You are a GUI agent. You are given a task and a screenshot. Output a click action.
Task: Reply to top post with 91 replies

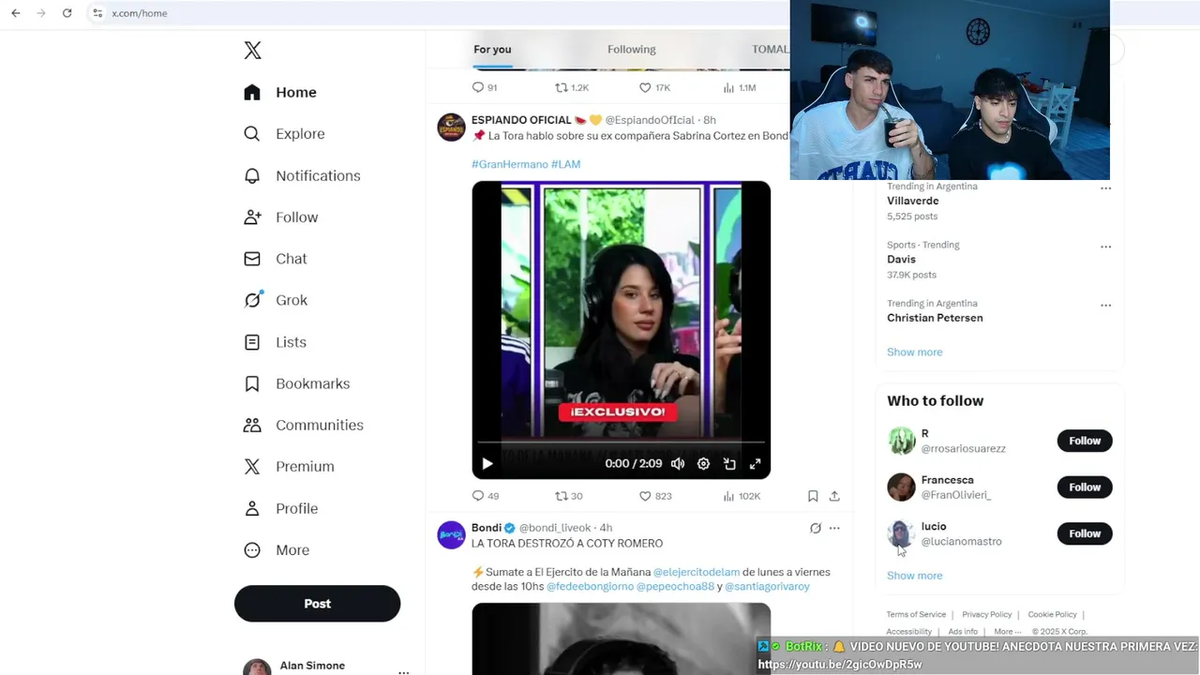(485, 87)
